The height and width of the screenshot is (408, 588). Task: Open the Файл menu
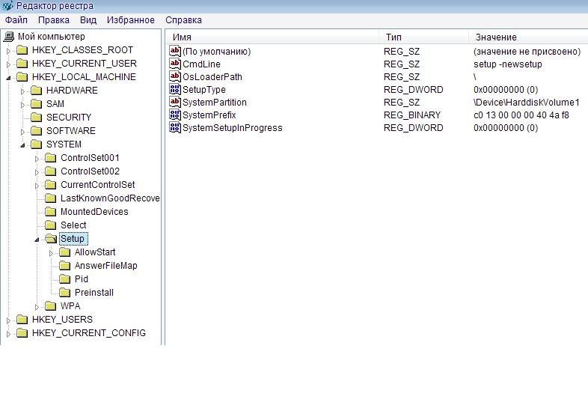tap(16, 20)
